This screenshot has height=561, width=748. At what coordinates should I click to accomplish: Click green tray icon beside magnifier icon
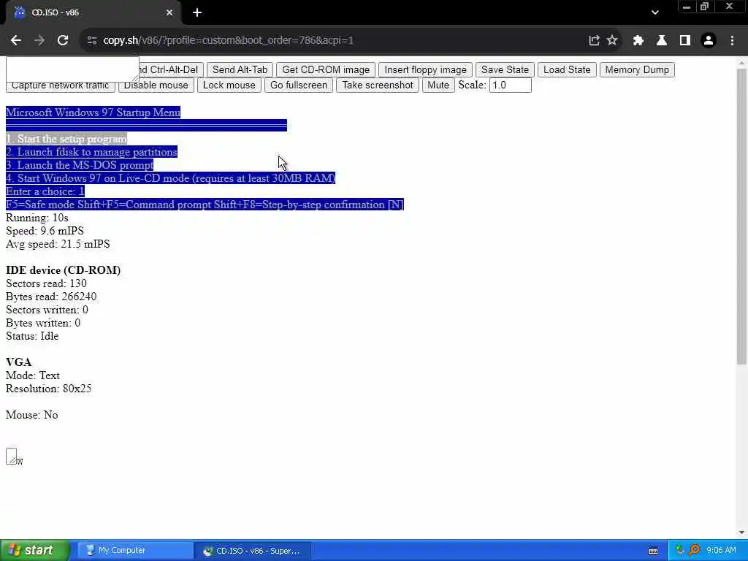tap(680, 551)
